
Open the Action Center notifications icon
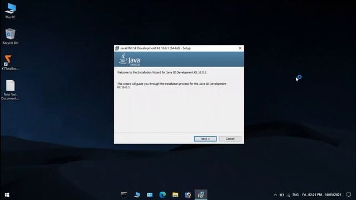[x=349, y=195]
